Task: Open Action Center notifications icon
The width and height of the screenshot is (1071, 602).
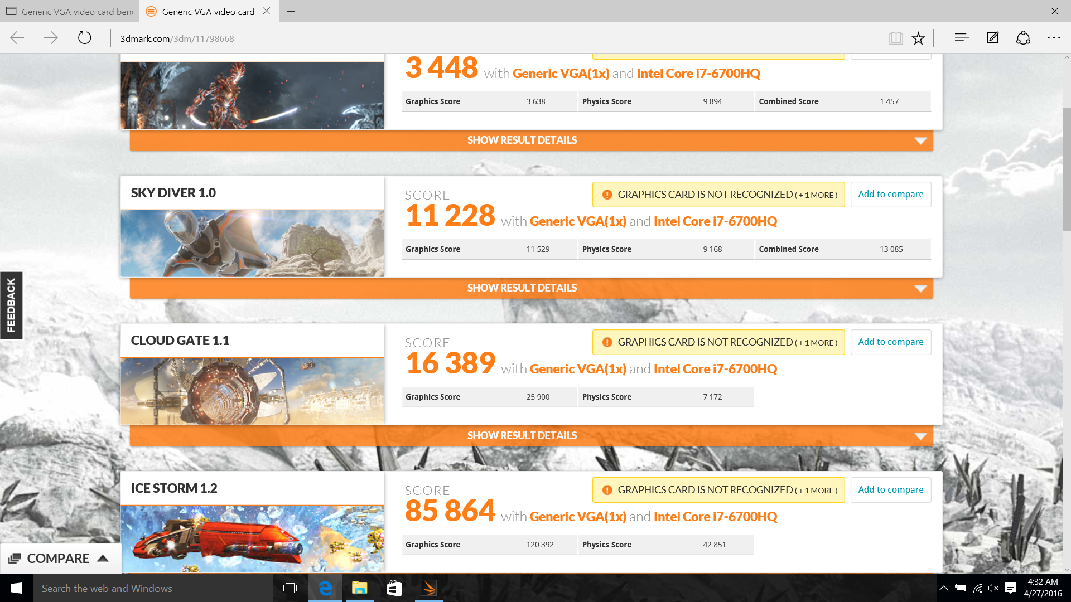Action: coord(1011,588)
